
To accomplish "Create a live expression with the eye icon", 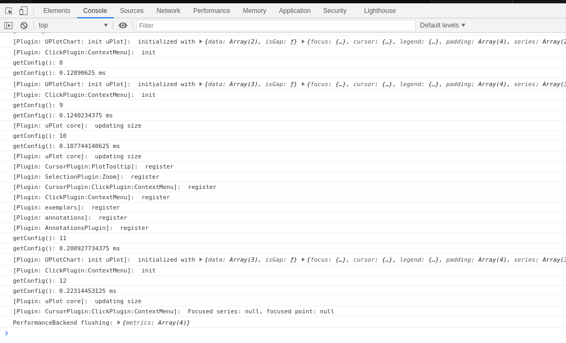I will click(x=123, y=25).
